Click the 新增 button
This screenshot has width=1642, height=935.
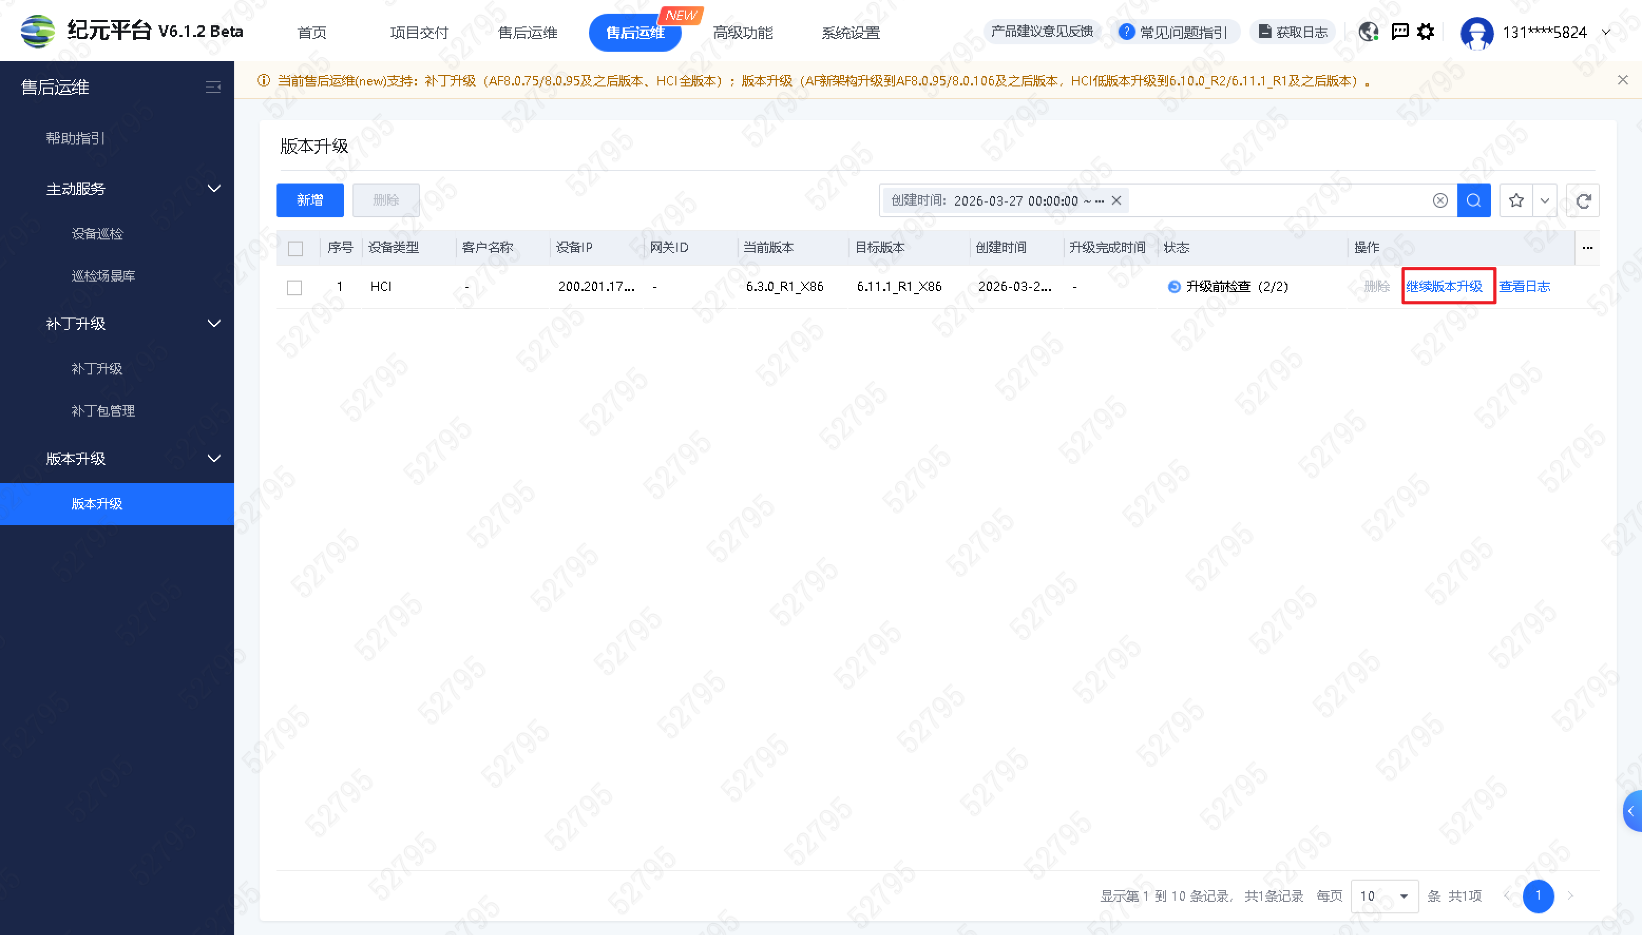pyautogui.click(x=310, y=200)
